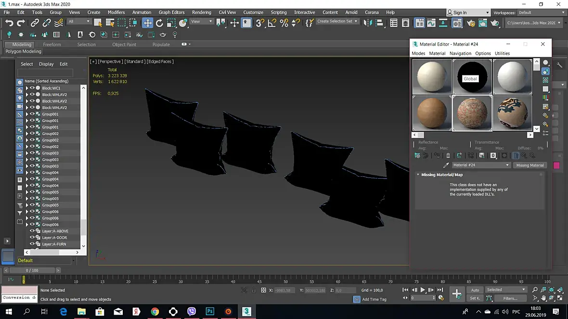Click pick material from object eyedropper

(x=446, y=165)
